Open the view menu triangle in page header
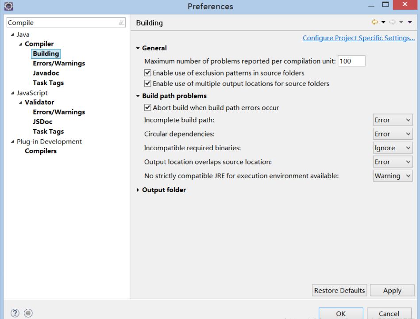Image resolution: width=420 pixels, height=319 pixels. [x=410, y=22]
